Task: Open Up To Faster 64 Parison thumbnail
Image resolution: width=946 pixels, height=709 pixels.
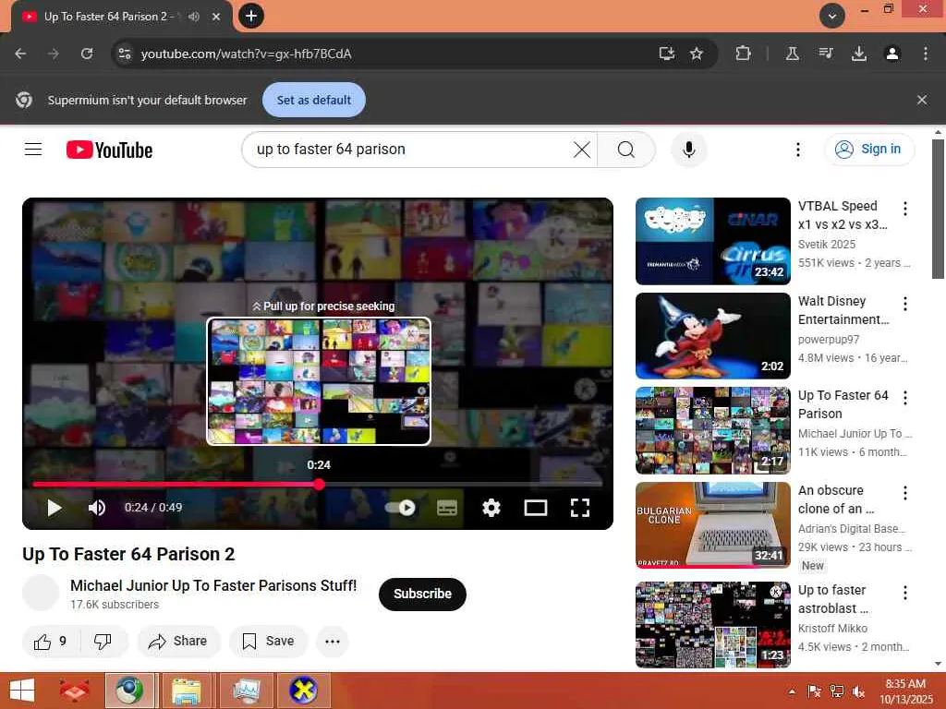Action: (712, 430)
